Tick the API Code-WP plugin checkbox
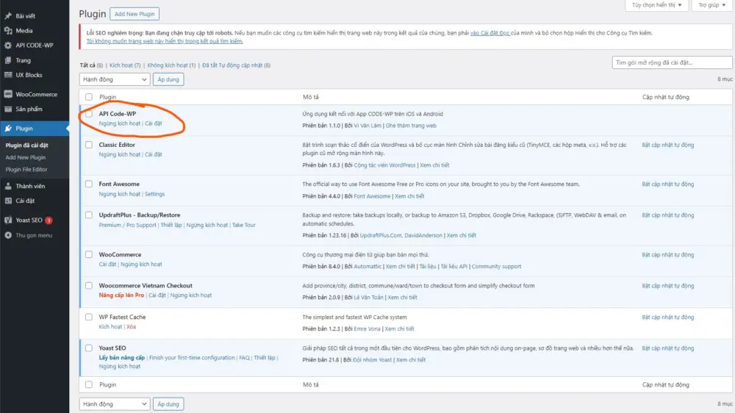 [x=89, y=114]
